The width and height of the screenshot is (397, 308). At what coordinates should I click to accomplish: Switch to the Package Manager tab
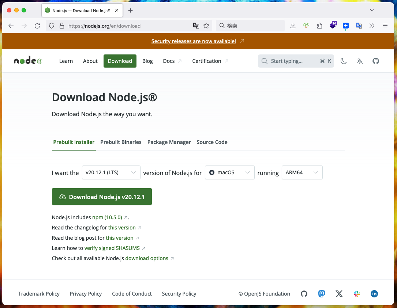[169, 142]
